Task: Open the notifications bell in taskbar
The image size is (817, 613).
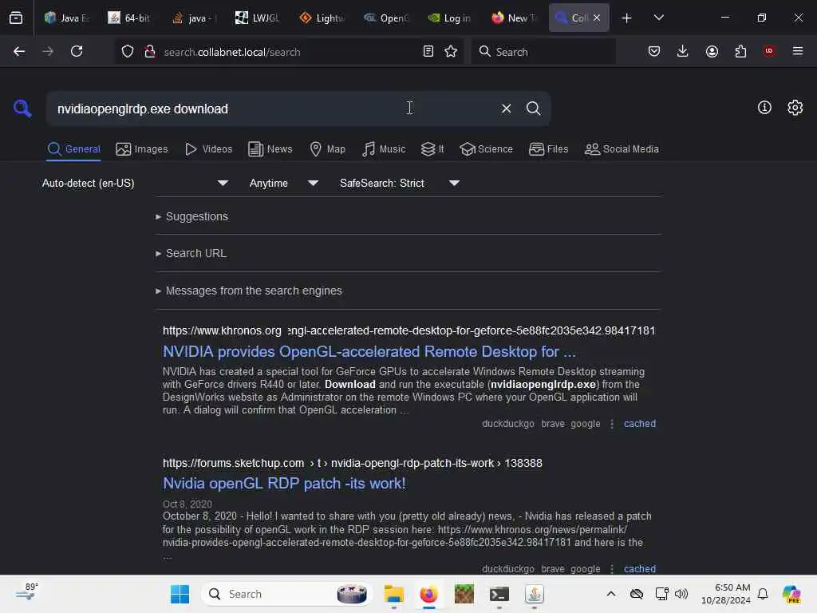Action: coord(762,594)
